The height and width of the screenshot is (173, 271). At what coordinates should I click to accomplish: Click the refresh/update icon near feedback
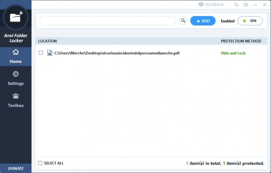click(x=236, y=5)
